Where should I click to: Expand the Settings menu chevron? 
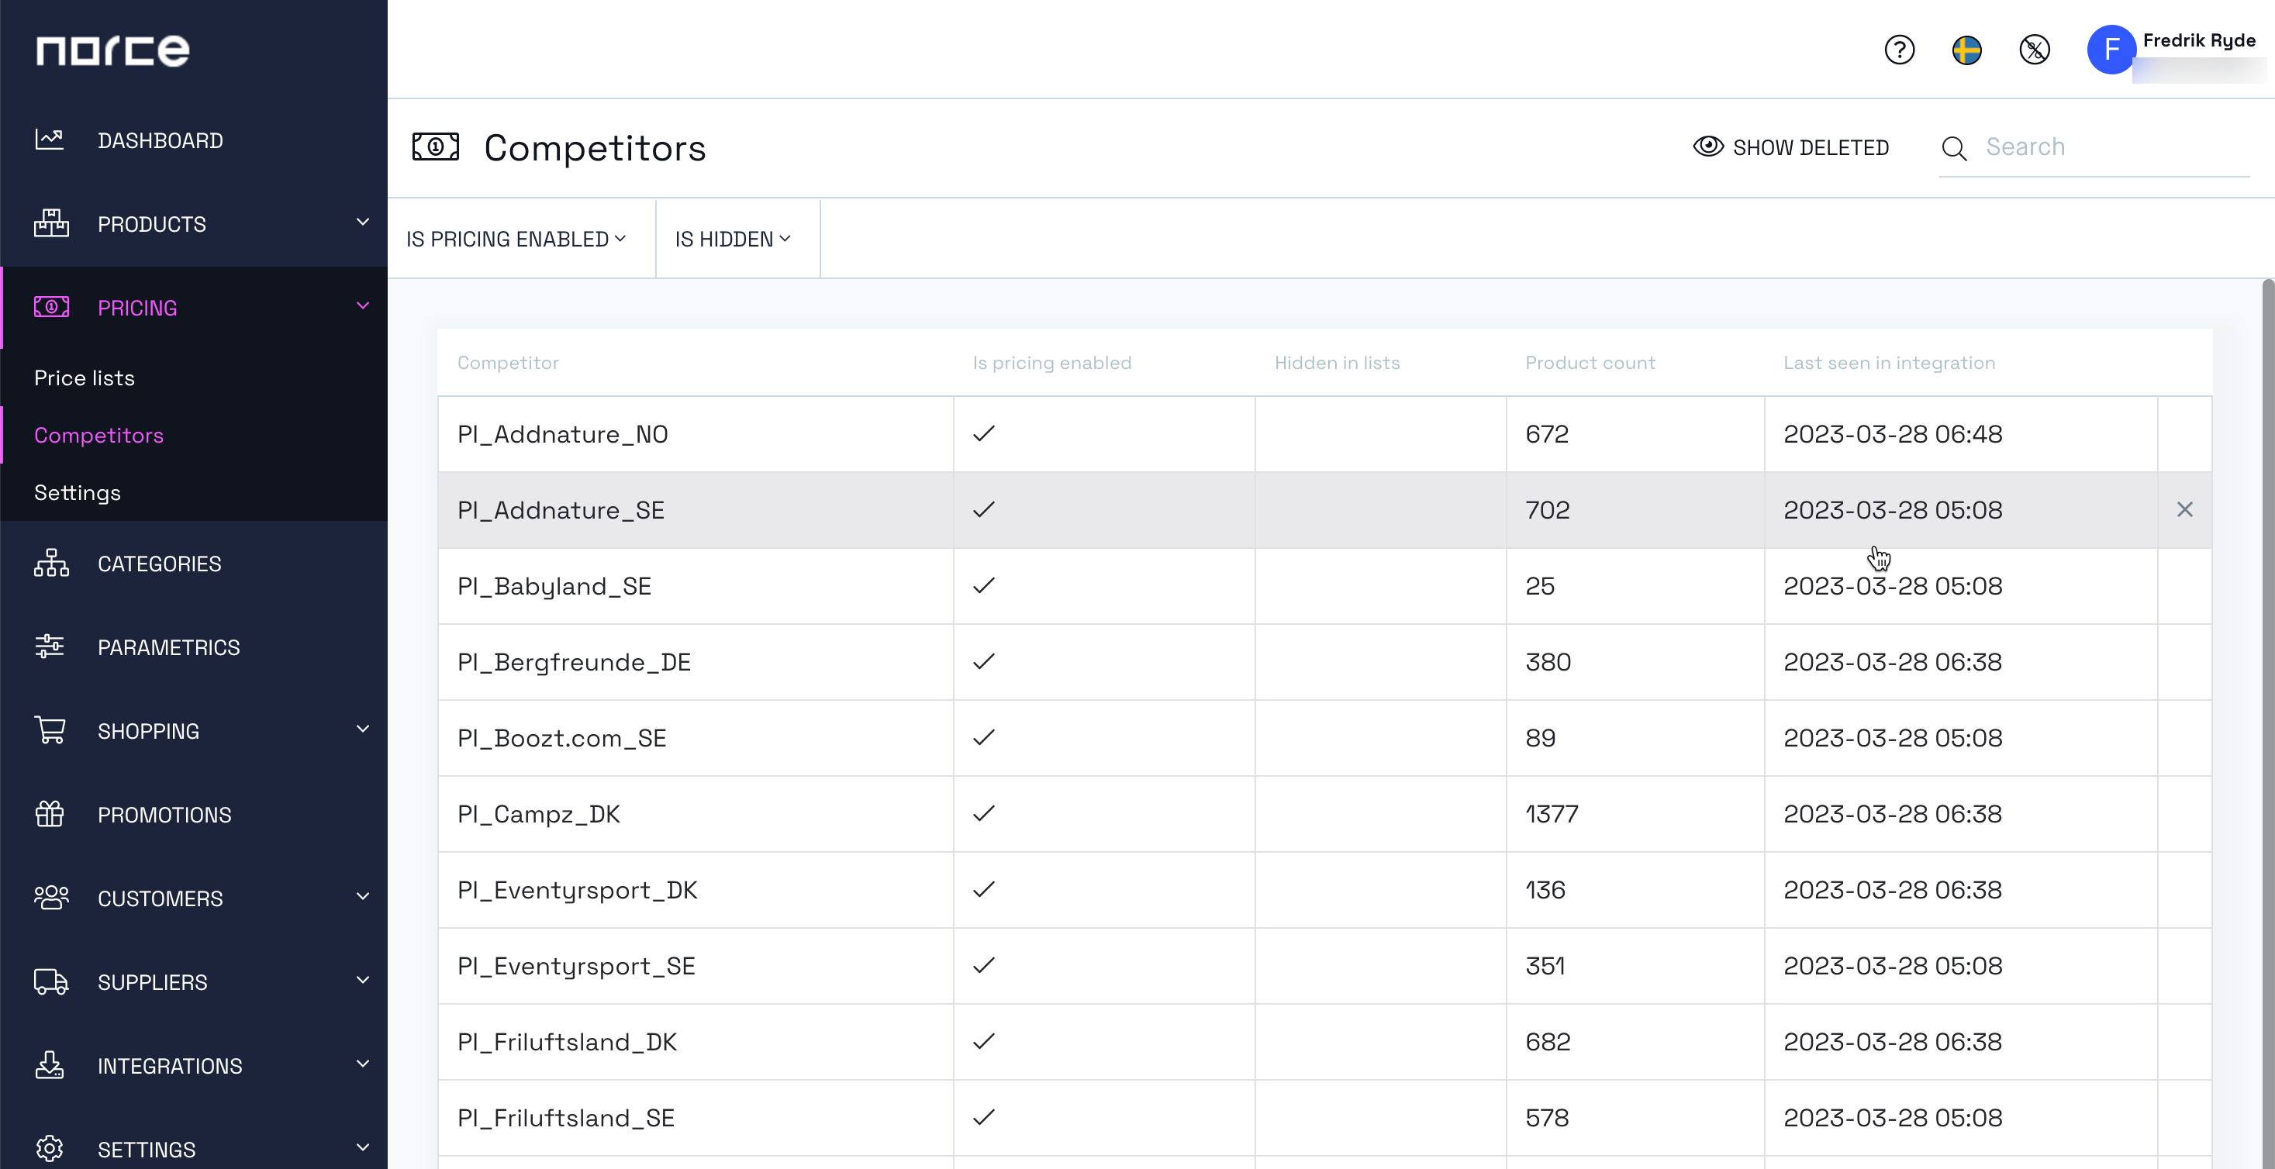click(362, 1147)
